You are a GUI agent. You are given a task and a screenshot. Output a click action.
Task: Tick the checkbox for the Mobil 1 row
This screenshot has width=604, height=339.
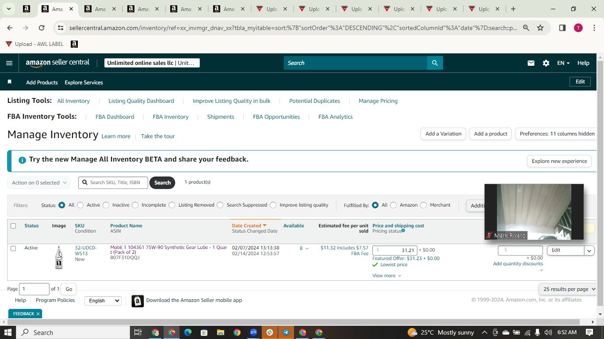click(x=13, y=249)
